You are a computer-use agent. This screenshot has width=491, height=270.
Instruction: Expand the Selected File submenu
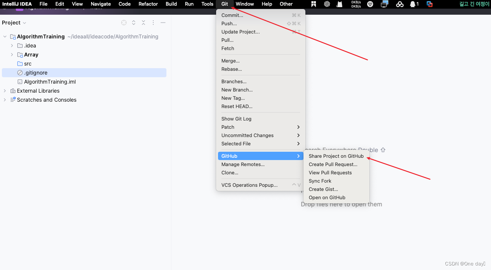(261, 144)
